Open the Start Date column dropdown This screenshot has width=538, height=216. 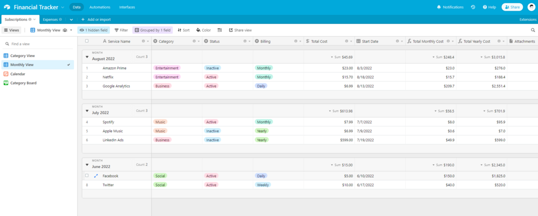click(402, 42)
